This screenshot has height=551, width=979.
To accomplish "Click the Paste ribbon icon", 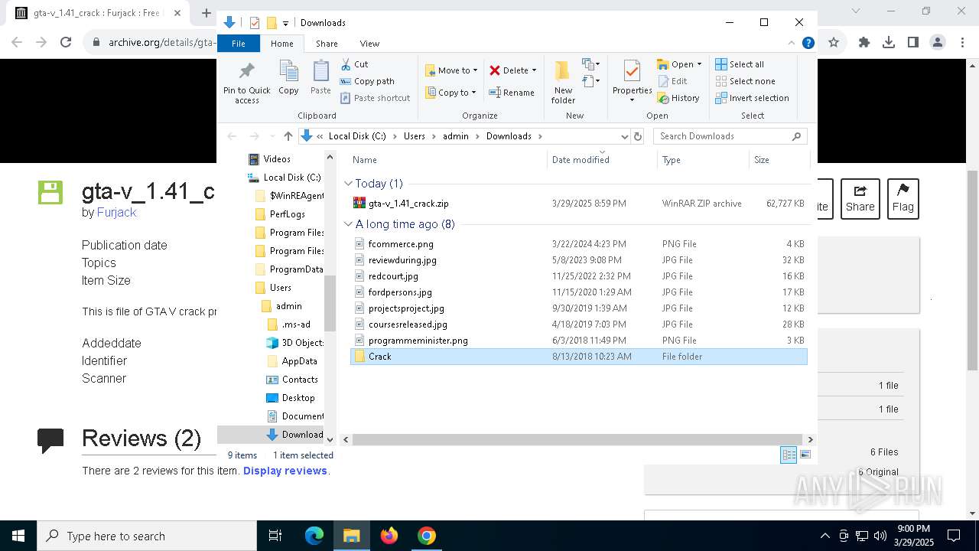I will coord(320,78).
